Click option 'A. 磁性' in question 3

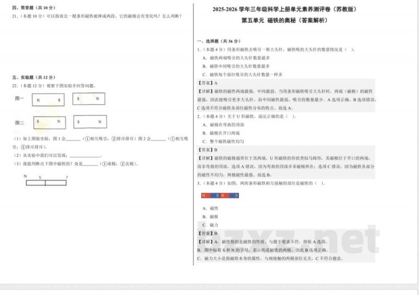211,209
